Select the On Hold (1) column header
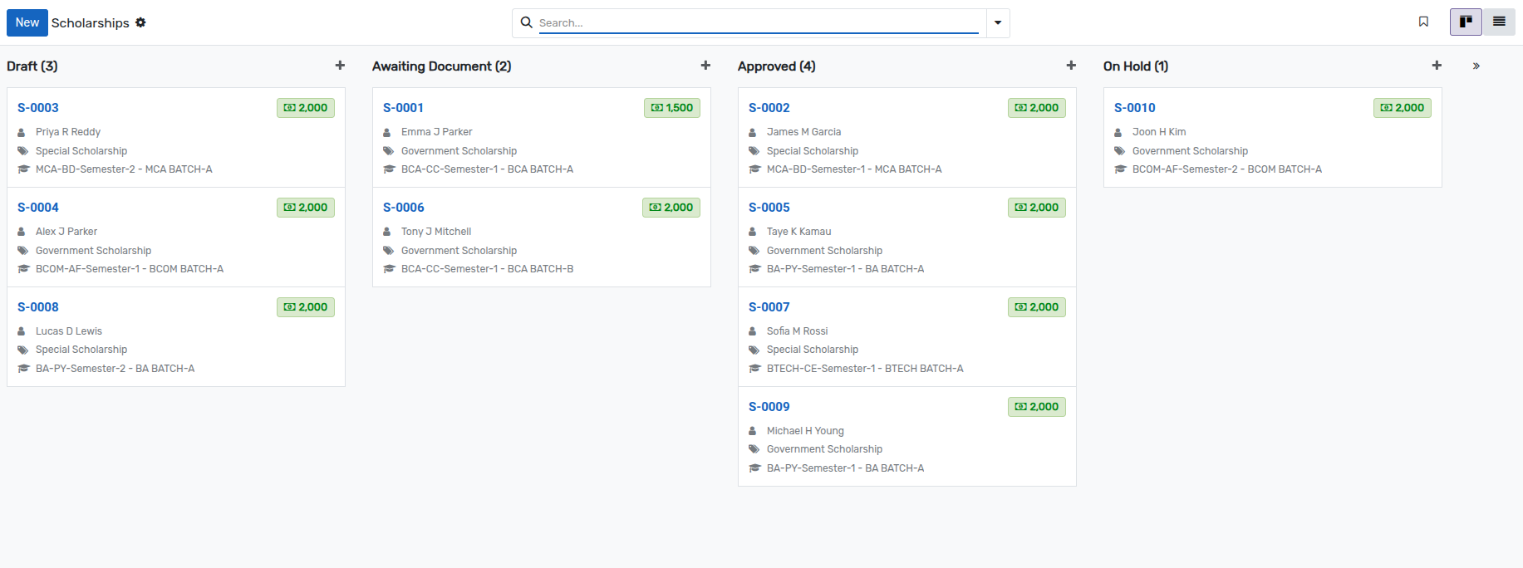The width and height of the screenshot is (1523, 568). point(1136,66)
